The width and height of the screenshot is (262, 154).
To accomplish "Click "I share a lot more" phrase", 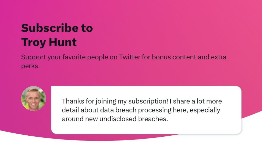I will [196, 101].
